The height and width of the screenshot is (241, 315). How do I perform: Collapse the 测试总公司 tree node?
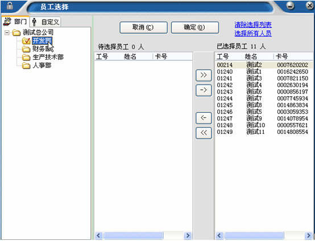(7, 32)
